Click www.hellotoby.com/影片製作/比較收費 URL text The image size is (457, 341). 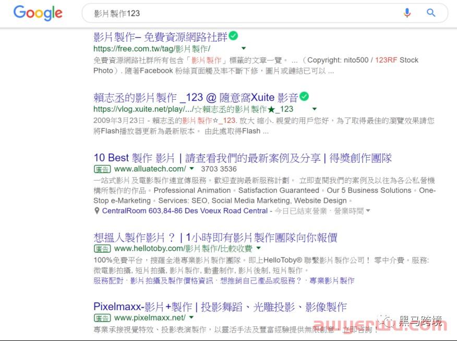(183, 249)
